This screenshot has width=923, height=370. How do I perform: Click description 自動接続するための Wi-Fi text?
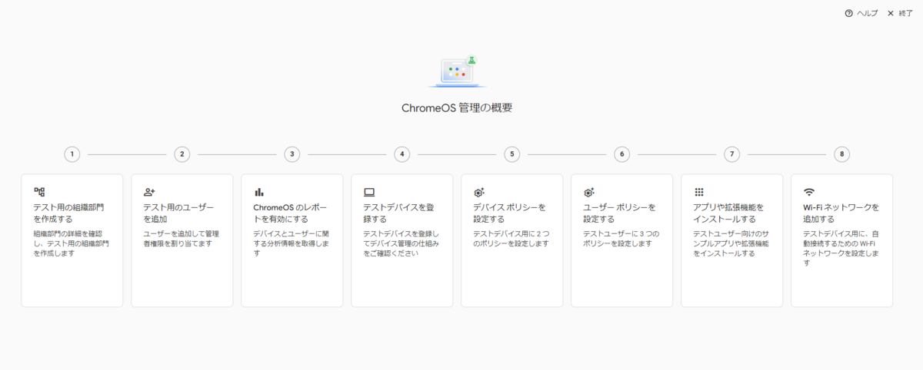pos(842,247)
